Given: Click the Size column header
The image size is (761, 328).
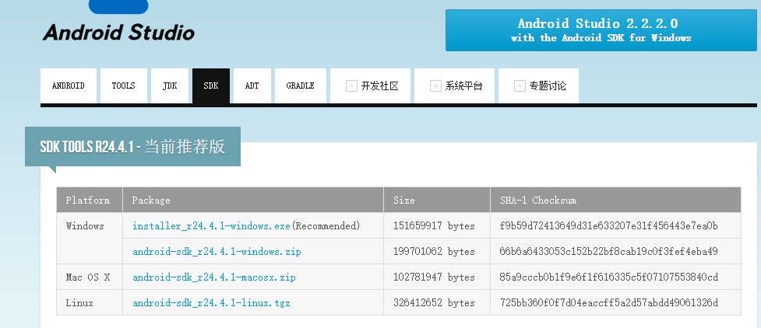Looking at the screenshot, I should tap(437, 200).
